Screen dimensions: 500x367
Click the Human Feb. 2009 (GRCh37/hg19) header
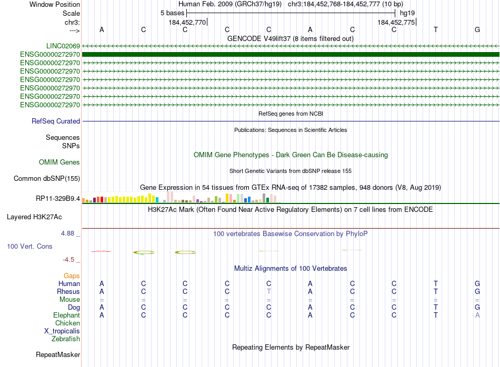pos(230,4)
